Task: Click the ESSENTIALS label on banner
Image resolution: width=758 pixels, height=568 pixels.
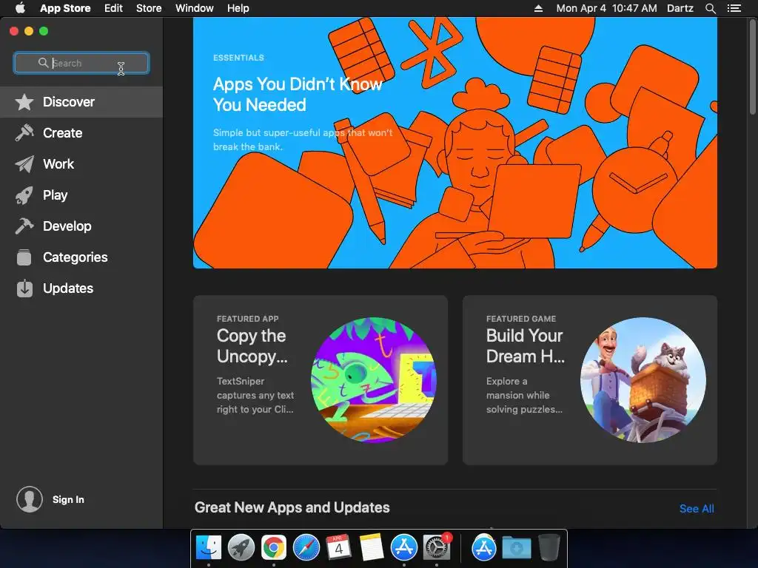Action: point(239,58)
